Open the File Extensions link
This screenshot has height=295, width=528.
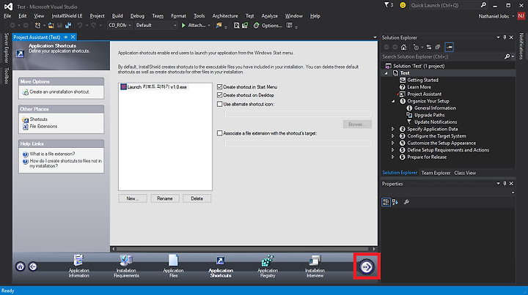[43, 127]
